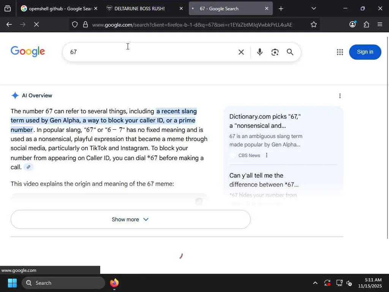Open Dictionary.com picks 67 article
The height and width of the screenshot is (292, 389).
click(265, 121)
